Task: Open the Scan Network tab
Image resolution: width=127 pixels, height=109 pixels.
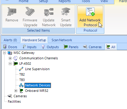Action: pos(62,40)
